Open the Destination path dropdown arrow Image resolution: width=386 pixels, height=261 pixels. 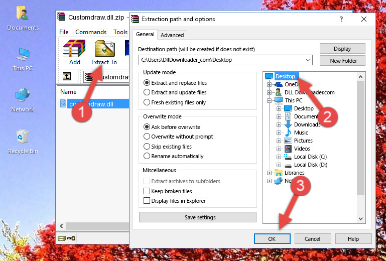(x=308, y=60)
